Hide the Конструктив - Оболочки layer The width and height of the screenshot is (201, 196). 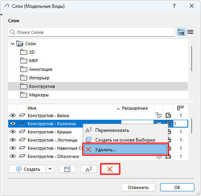(13, 156)
